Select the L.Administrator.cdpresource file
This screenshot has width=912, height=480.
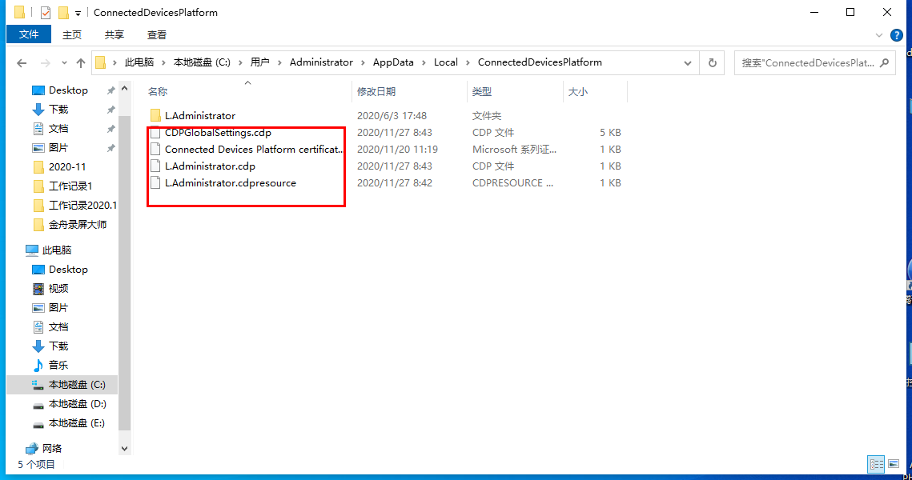pyautogui.click(x=231, y=183)
